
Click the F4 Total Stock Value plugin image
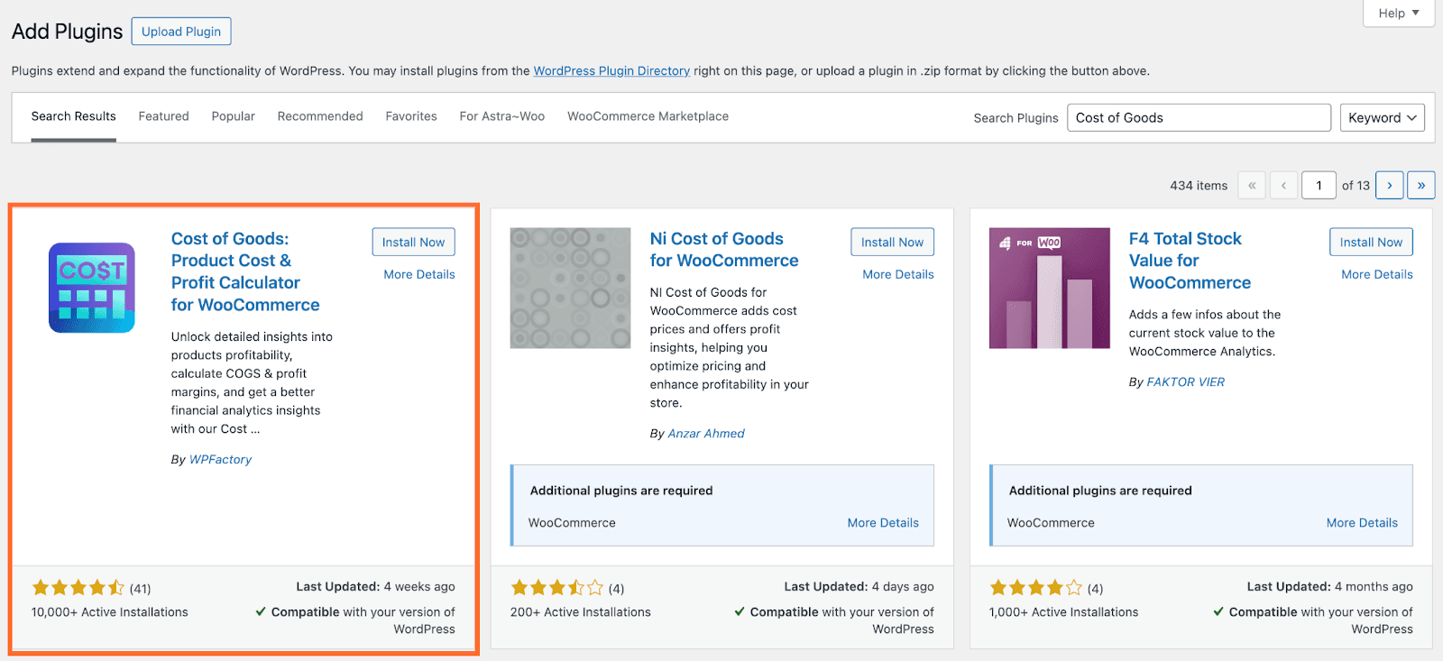click(1050, 288)
